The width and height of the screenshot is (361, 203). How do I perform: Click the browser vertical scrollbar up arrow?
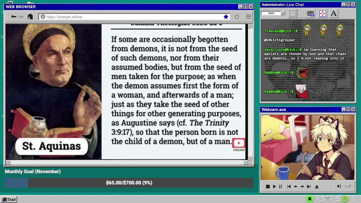250,26
